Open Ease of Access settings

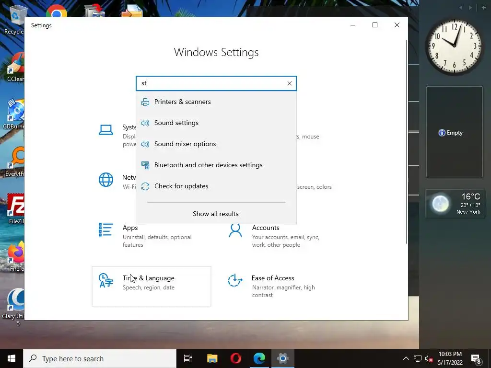(x=281, y=286)
